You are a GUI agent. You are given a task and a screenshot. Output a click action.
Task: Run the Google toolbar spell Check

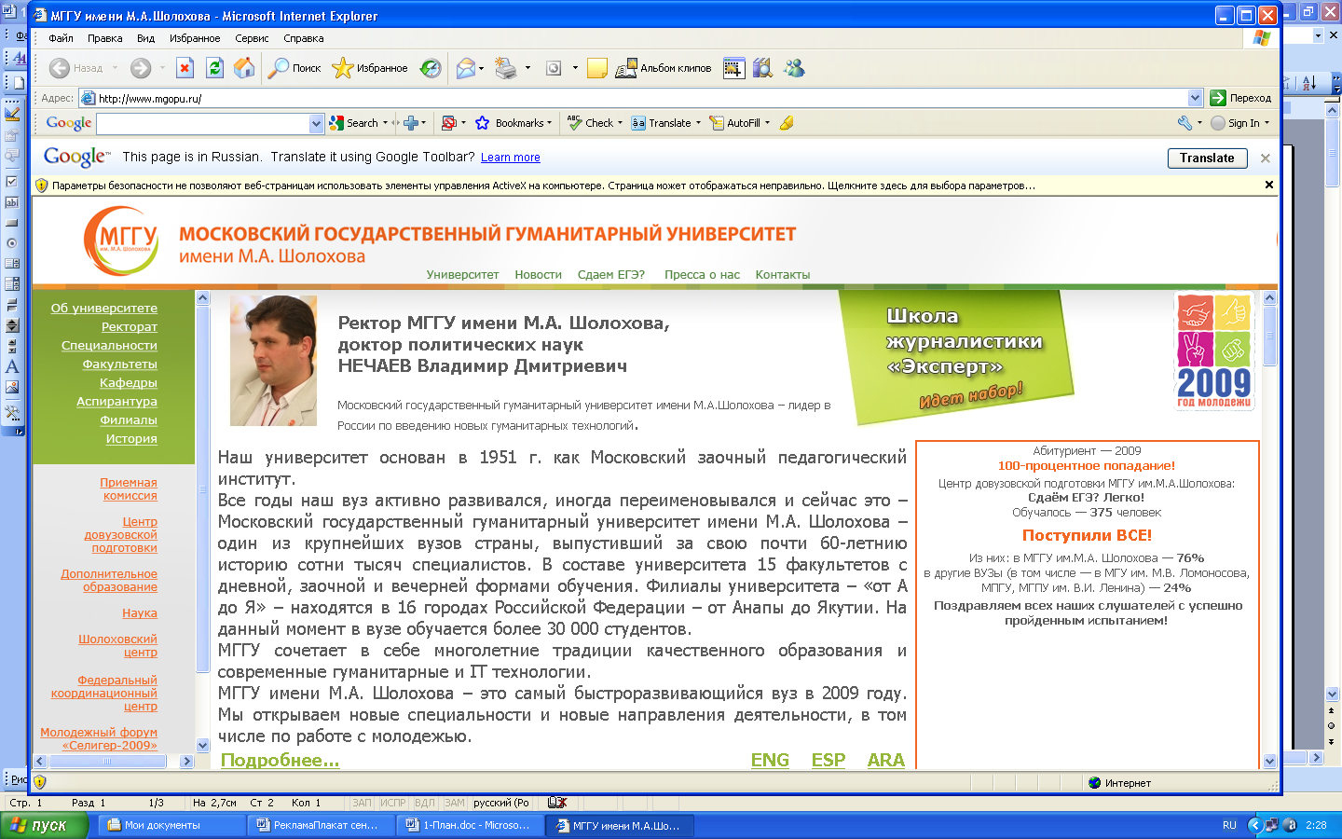(590, 123)
